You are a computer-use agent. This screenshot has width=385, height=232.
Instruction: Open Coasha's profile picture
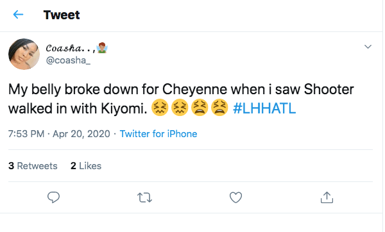coord(24,54)
